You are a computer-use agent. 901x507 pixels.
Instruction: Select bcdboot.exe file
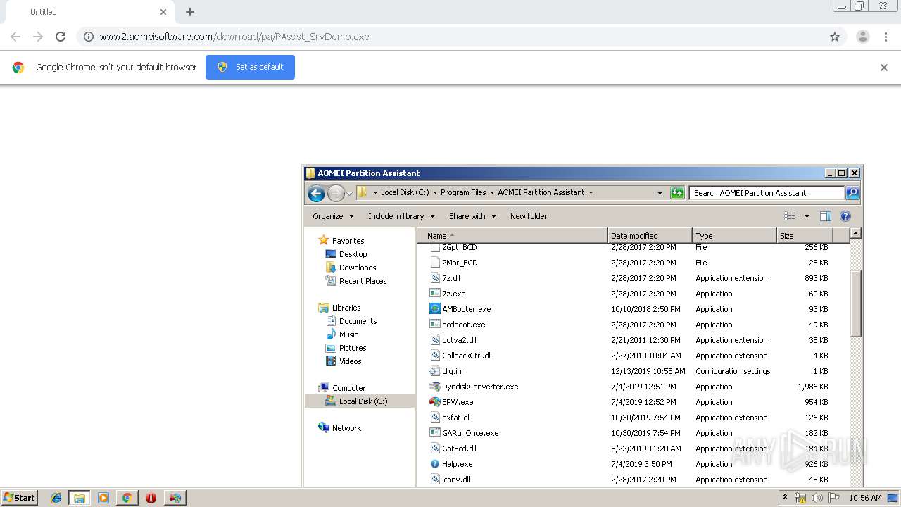pyautogui.click(x=463, y=325)
